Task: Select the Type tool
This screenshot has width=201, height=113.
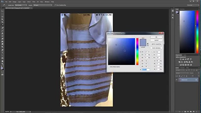Action: (x=2, y=53)
